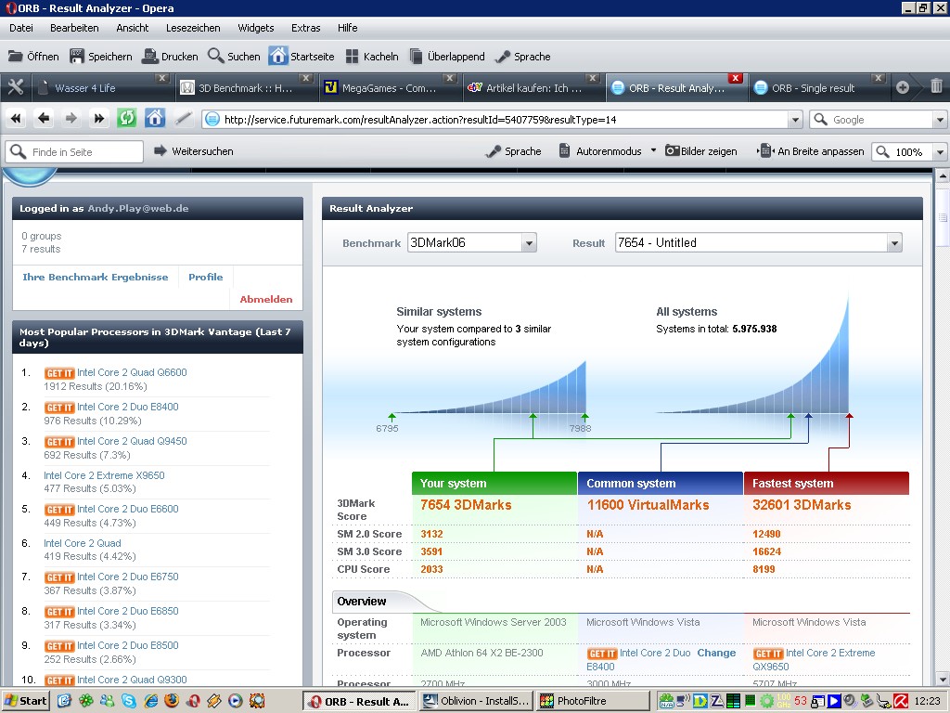
Task: Switch to the MegaGames tab
Action: coord(389,88)
